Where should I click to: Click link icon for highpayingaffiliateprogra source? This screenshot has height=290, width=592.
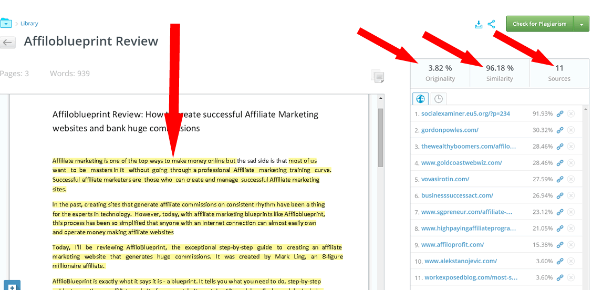(x=560, y=229)
